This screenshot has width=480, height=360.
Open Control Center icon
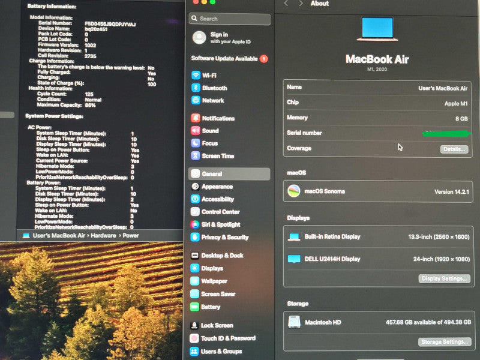195,212
